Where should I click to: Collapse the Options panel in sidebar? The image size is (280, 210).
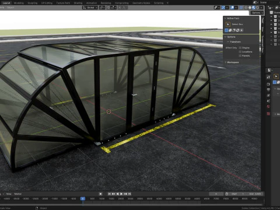225,37
